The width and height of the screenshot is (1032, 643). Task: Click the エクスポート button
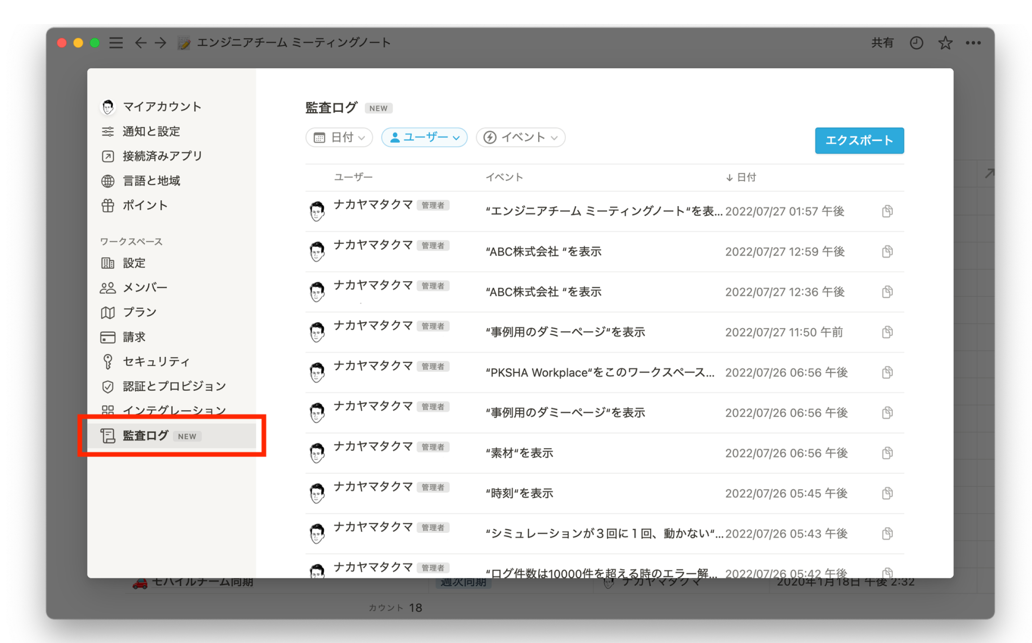859,140
